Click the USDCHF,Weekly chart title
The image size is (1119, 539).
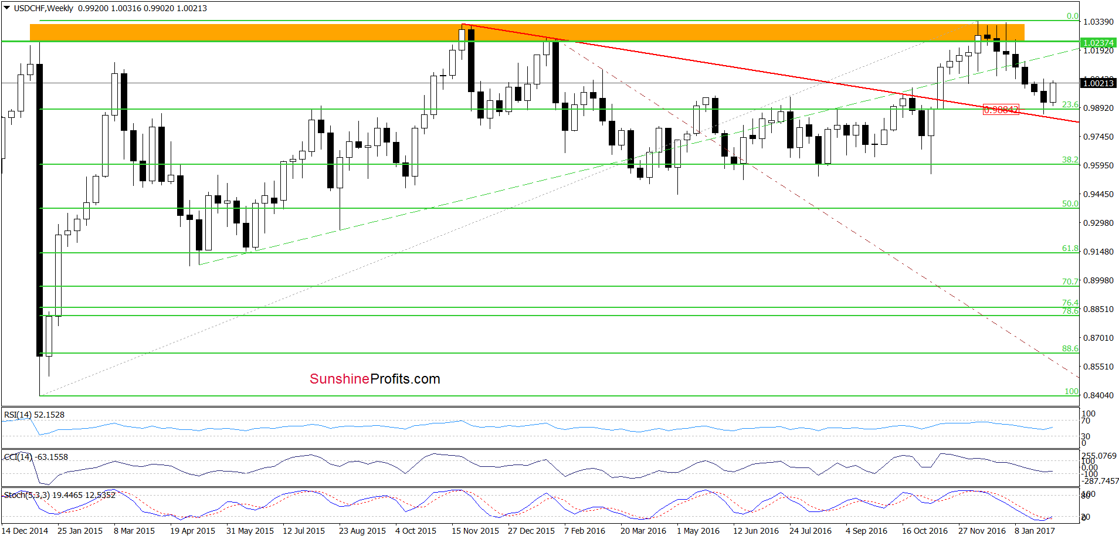[x=43, y=8]
